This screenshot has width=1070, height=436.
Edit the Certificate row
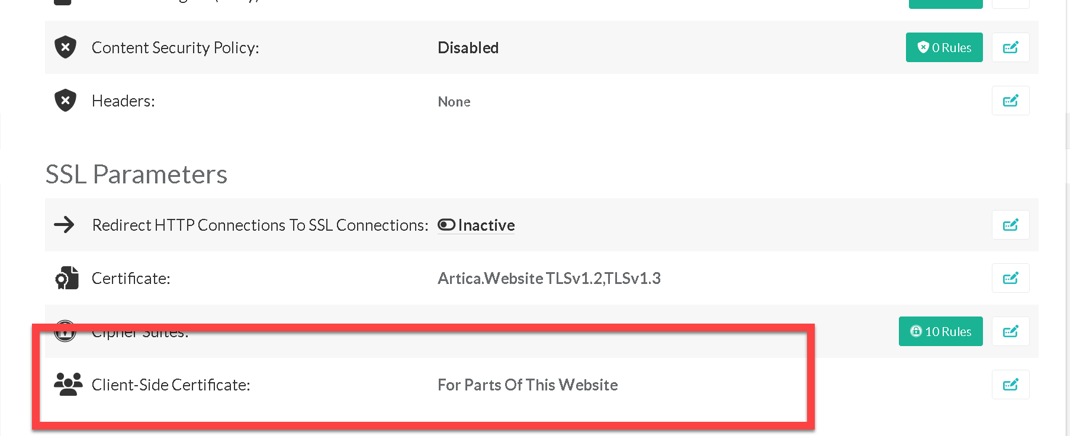[x=1010, y=278]
